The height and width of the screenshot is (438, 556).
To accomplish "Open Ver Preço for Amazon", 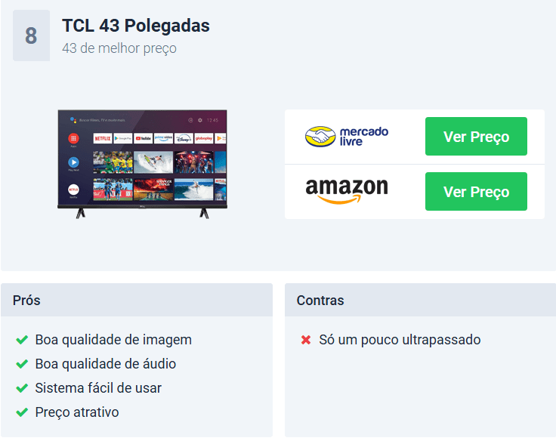I will click(476, 191).
